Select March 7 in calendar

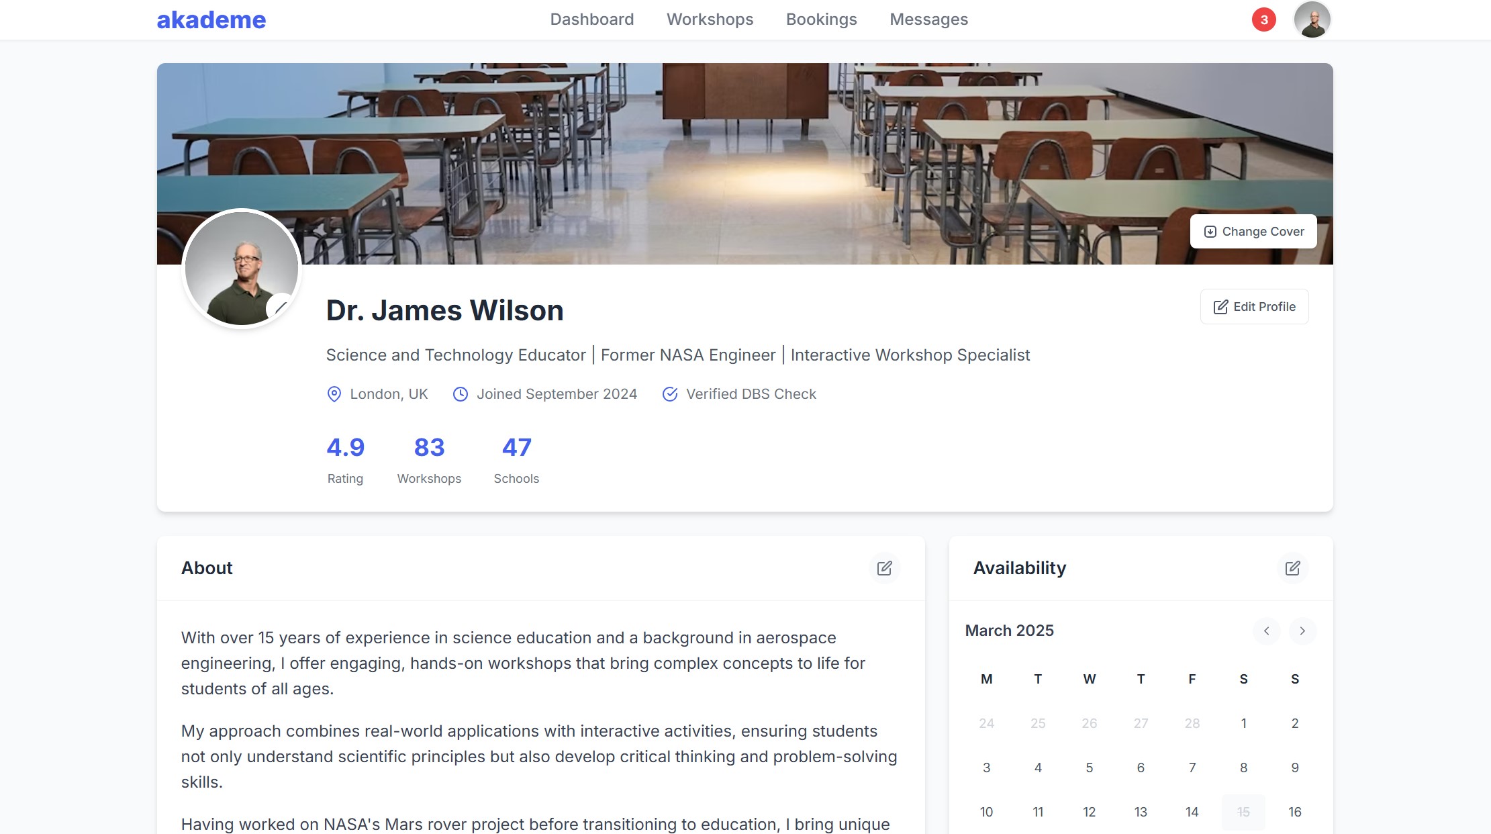1192,768
